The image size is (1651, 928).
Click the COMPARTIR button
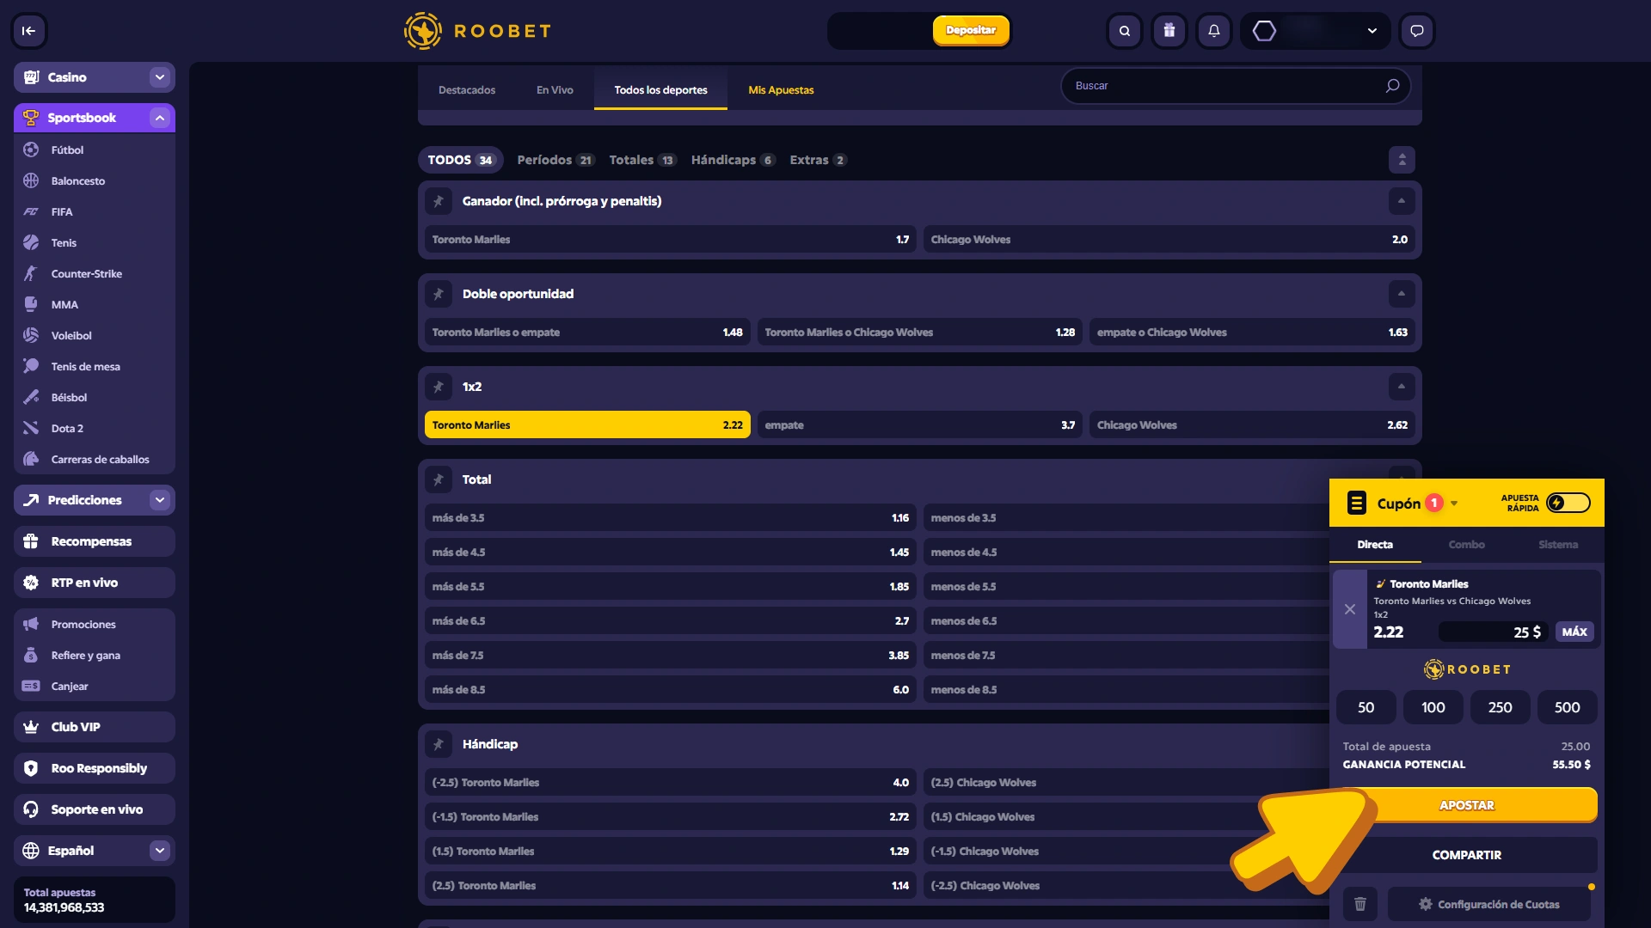tap(1466, 855)
